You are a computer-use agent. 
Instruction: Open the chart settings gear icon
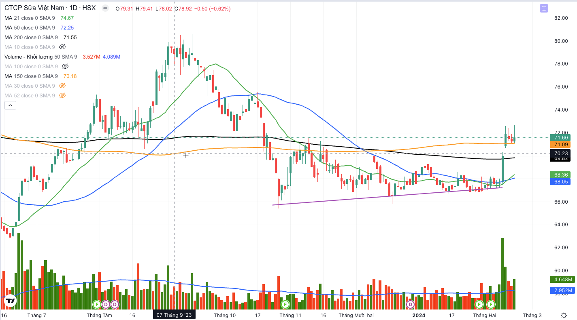564,315
